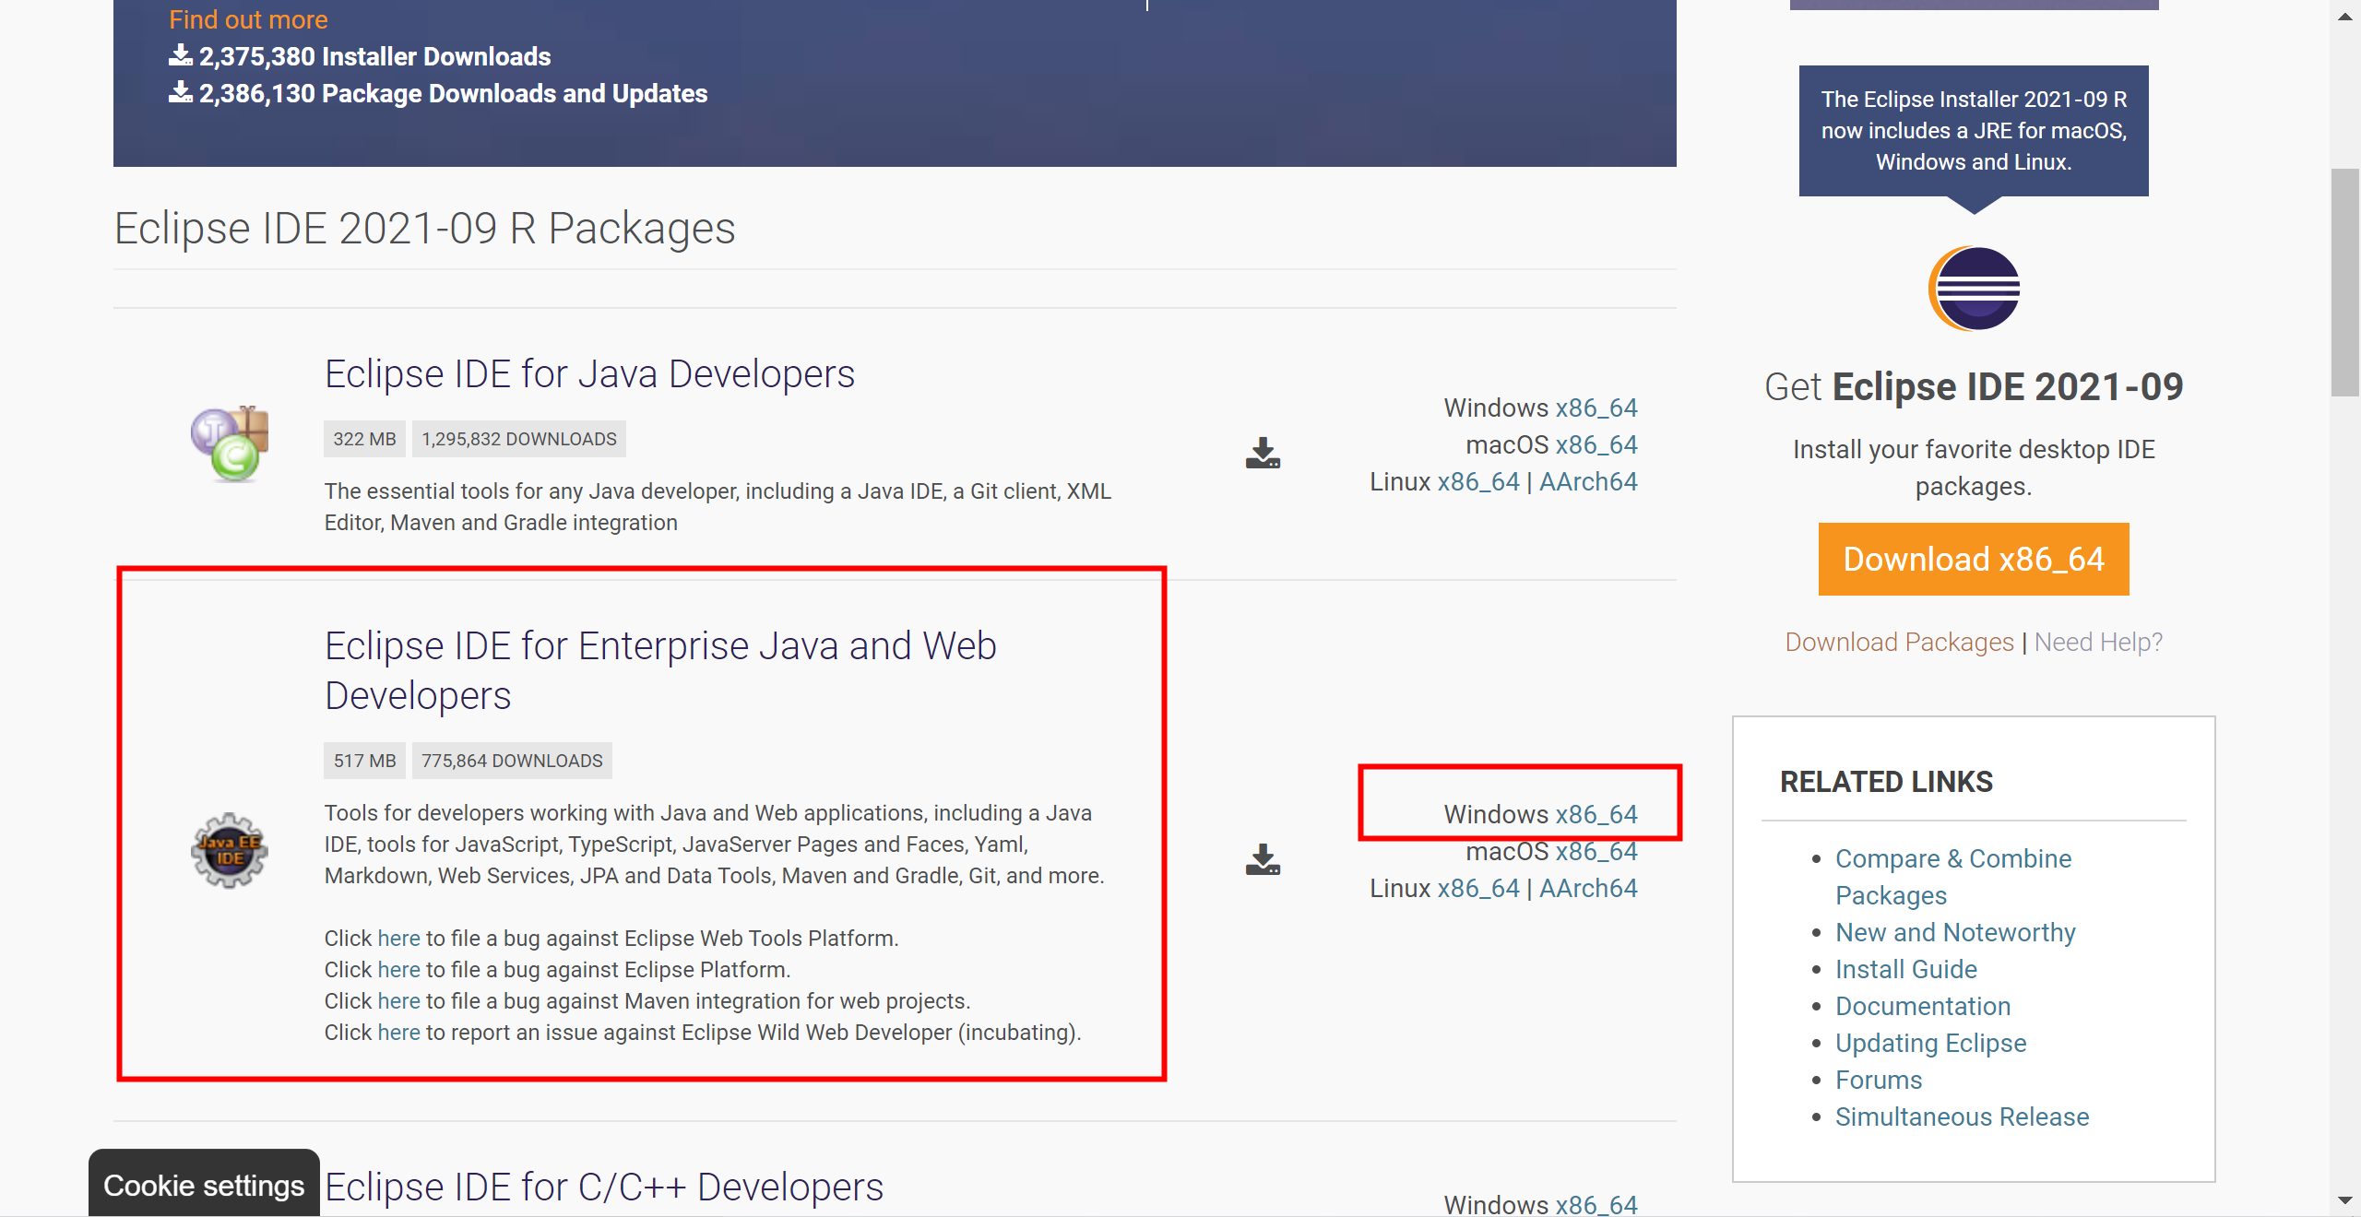Click the 1,295,832 DOWNLOADS badge
Screen dimensions: 2361x1217
tap(519, 439)
